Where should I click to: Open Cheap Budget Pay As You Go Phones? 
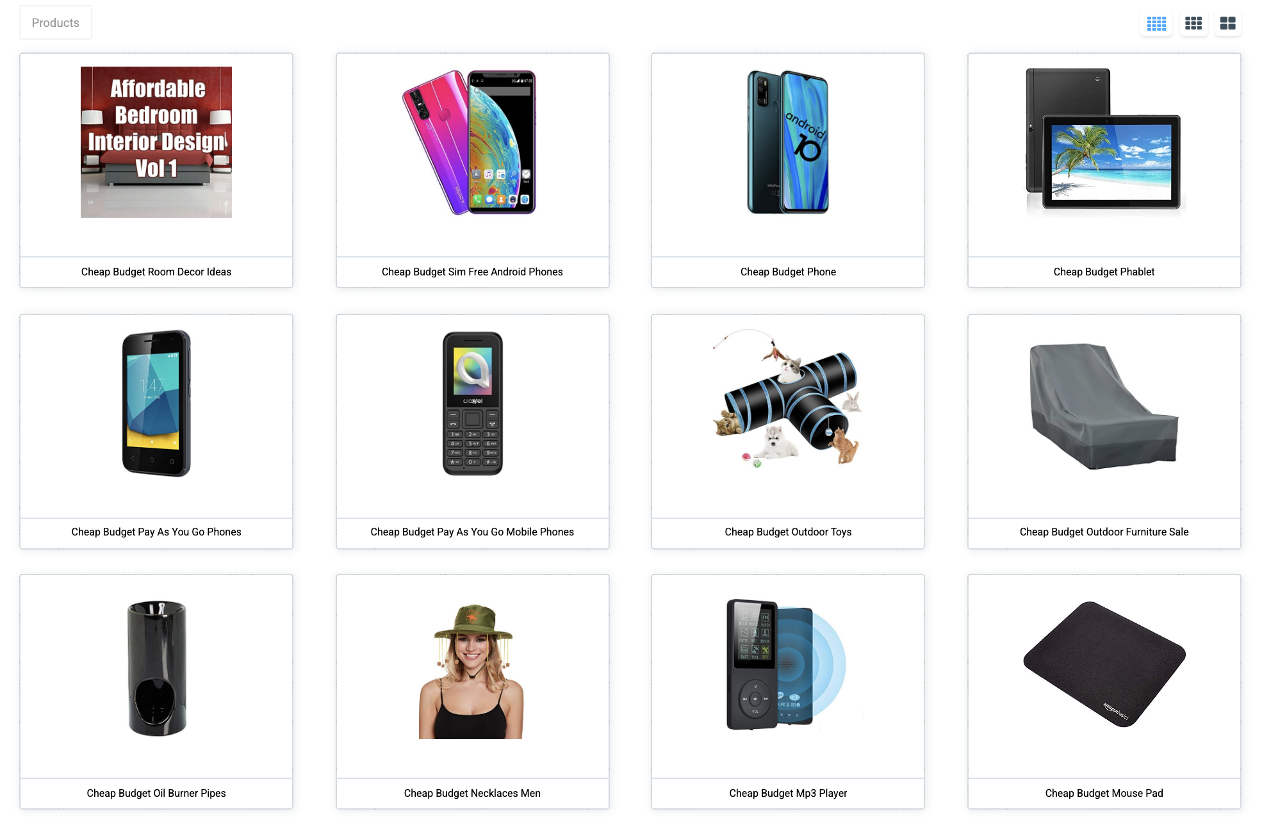[156, 532]
